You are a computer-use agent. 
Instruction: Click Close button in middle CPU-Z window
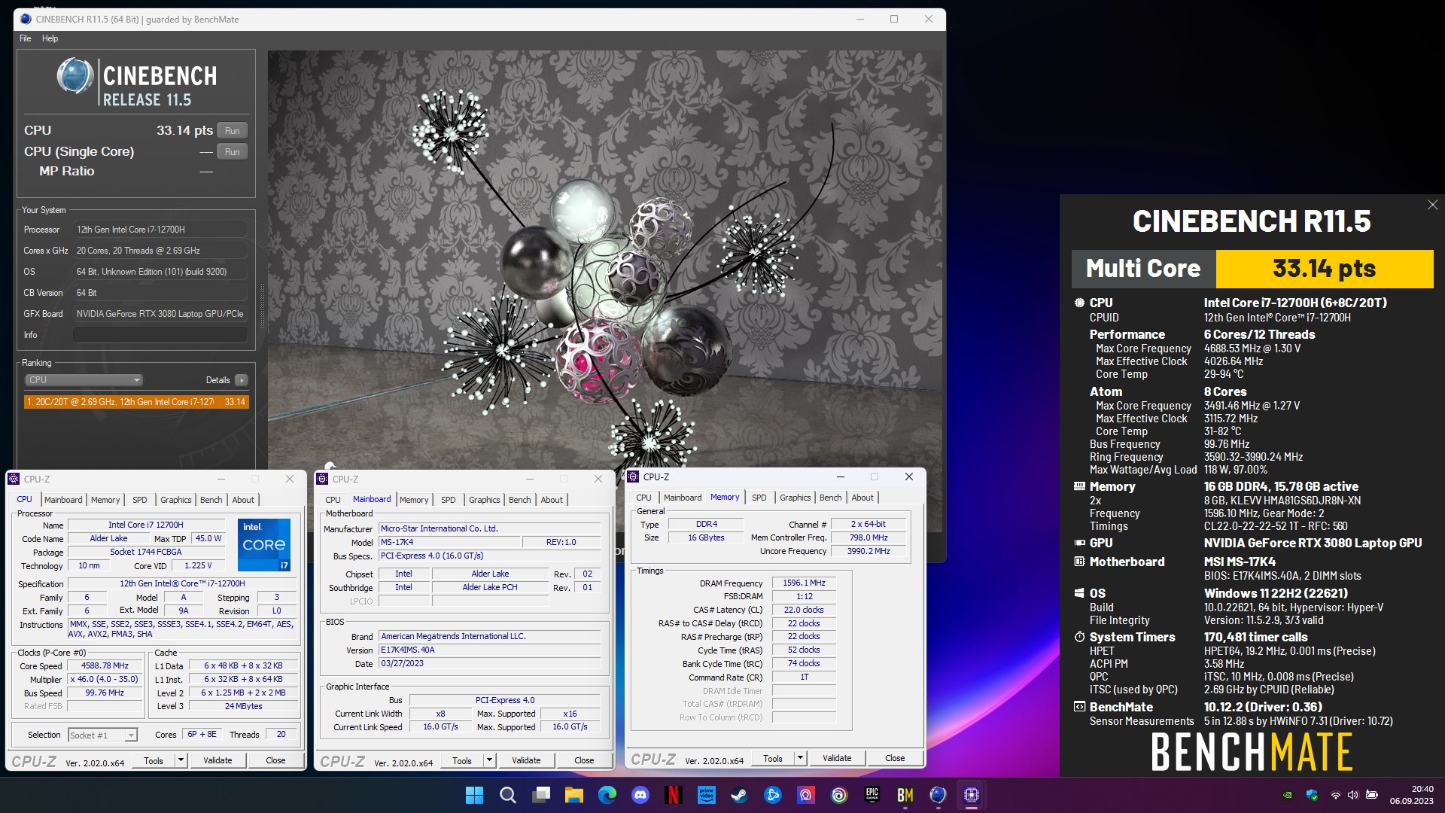coord(584,760)
